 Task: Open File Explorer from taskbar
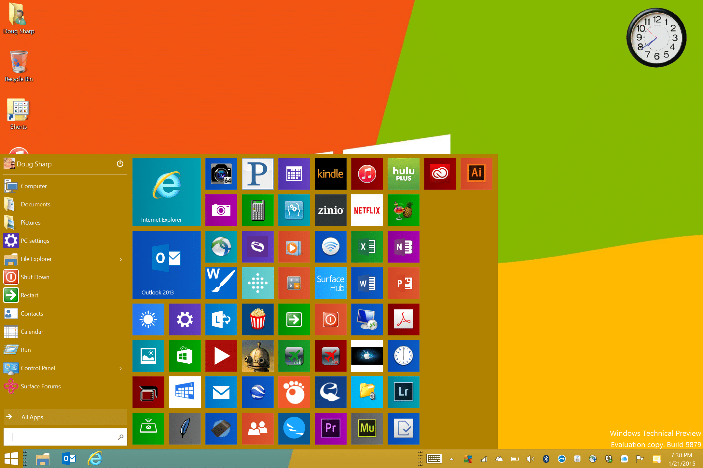pyautogui.click(x=43, y=459)
